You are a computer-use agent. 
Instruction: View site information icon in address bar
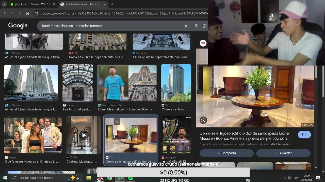coord(36,13)
